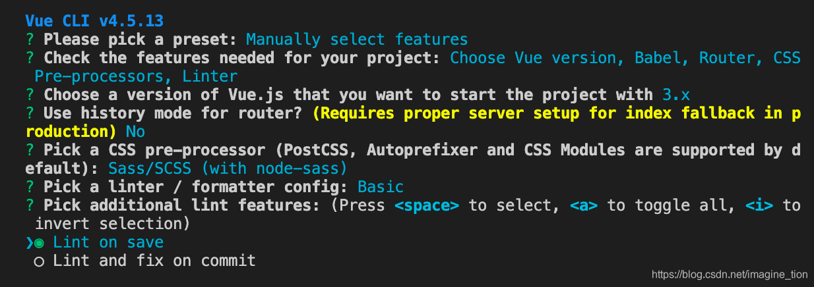Image resolution: width=814 pixels, height=287 pixels.
Task: Click the question mark before "Pick a linter"
Action: click(30, 187)
